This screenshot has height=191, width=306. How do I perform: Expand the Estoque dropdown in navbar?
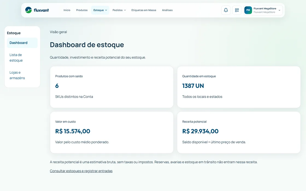coord(100,10)
